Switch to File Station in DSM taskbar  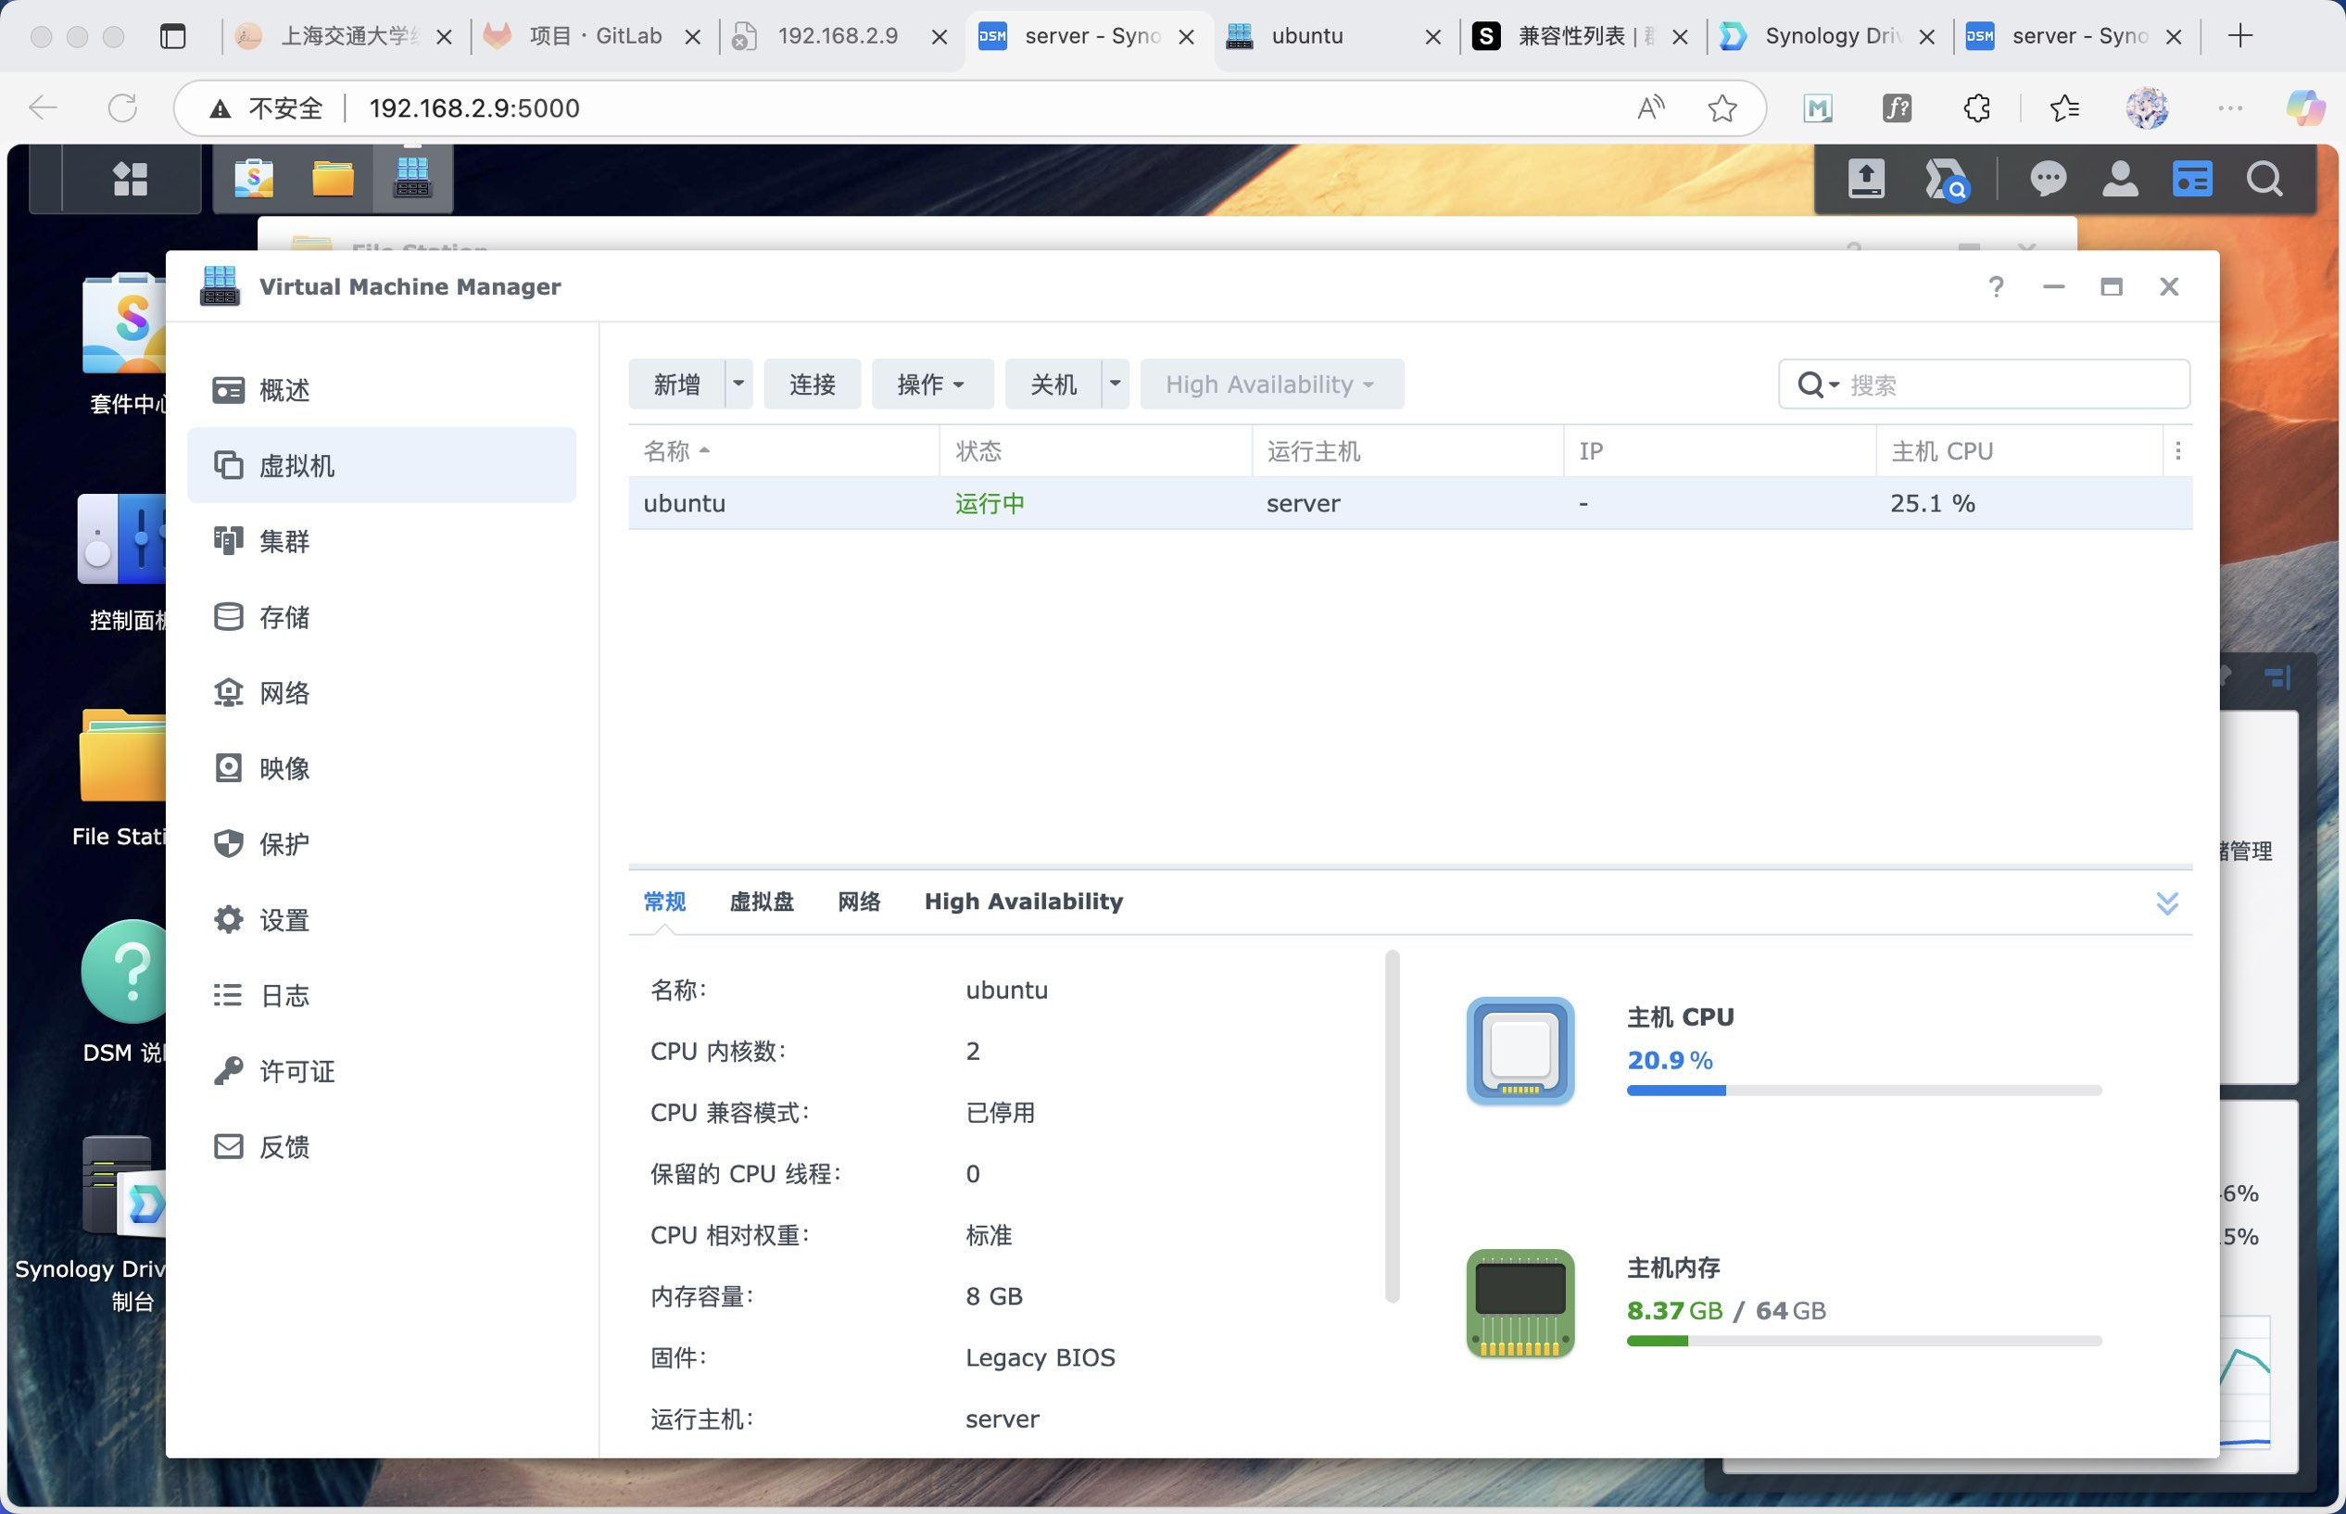[334, 179]
